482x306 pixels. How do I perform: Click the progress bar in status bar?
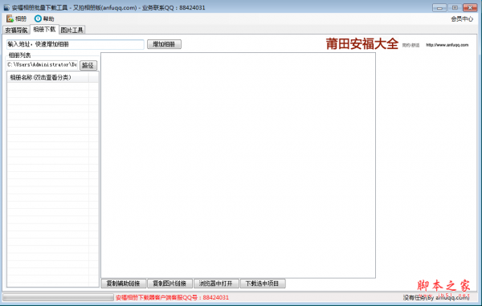pyautogui.click(x=58, y=297)
